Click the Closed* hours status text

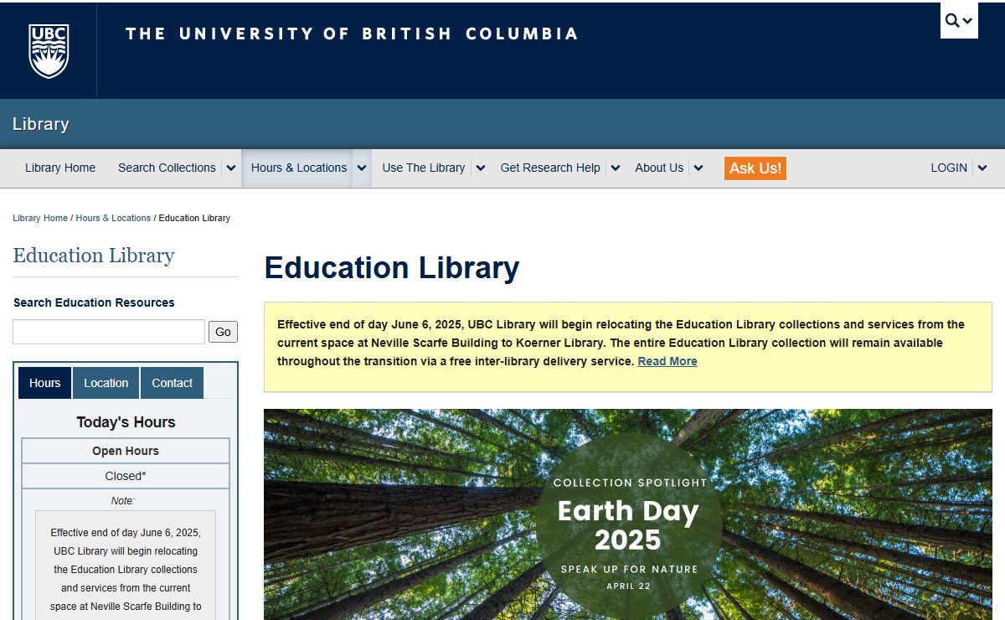point(126,476)
